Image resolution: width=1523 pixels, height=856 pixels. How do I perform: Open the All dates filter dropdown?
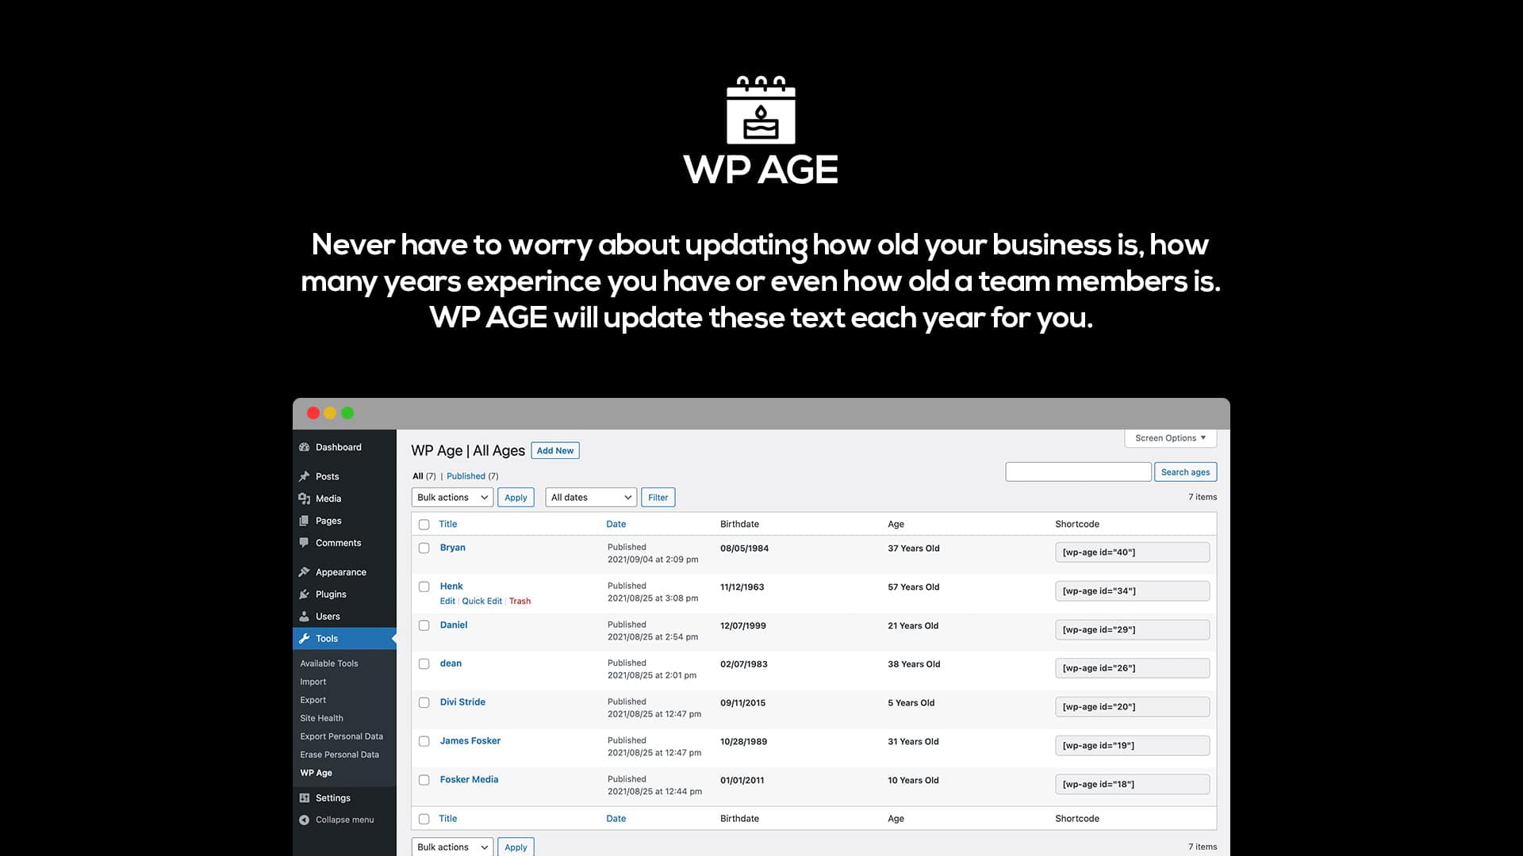591,498
